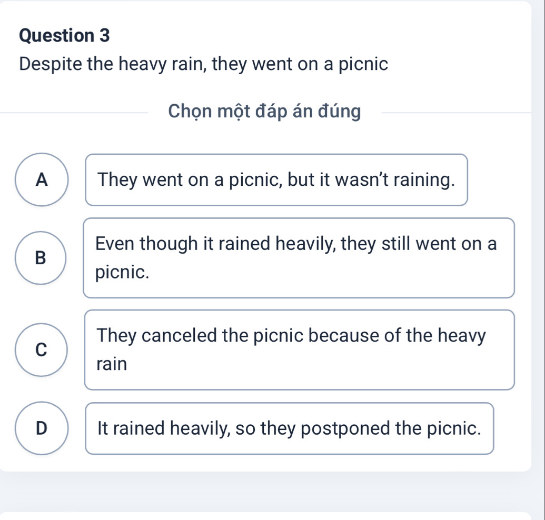
Task: Click the next question card at bottom edge
Action: [272, 516]
